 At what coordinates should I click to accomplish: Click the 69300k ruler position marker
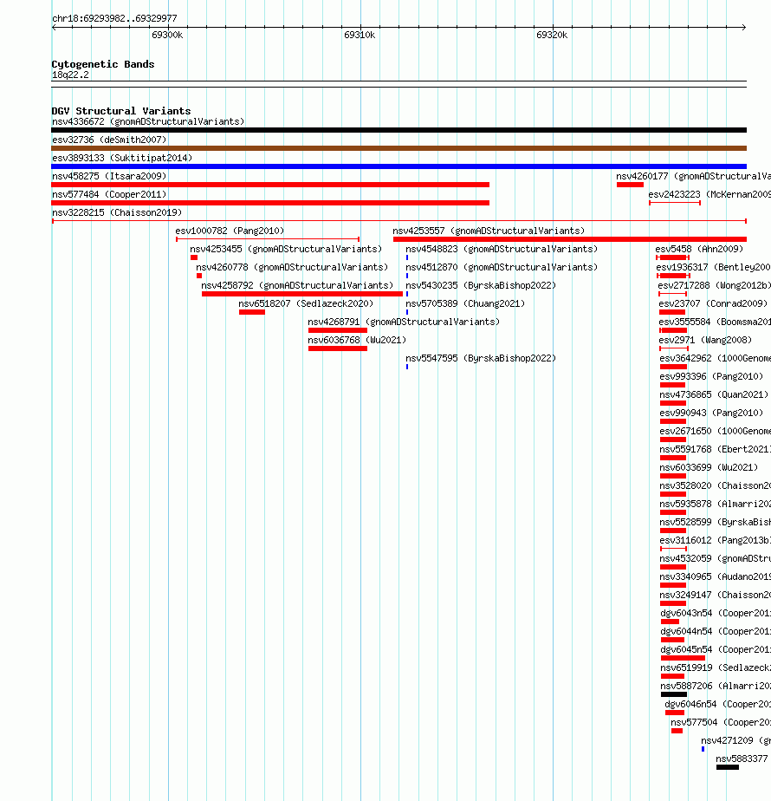(167, 35)
